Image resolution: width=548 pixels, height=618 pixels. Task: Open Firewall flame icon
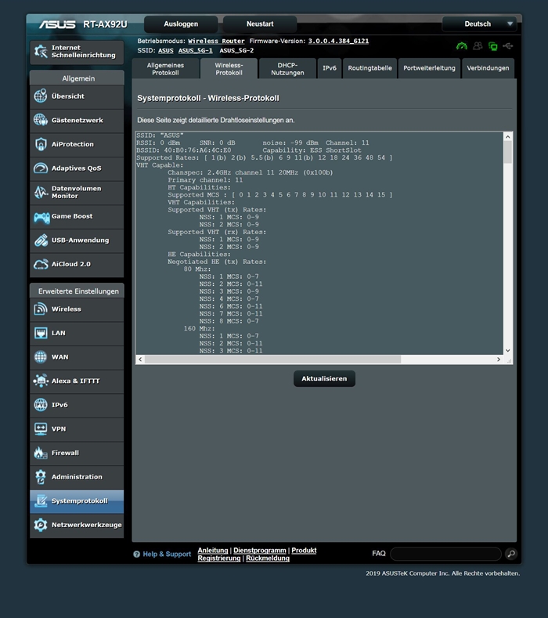41,453
